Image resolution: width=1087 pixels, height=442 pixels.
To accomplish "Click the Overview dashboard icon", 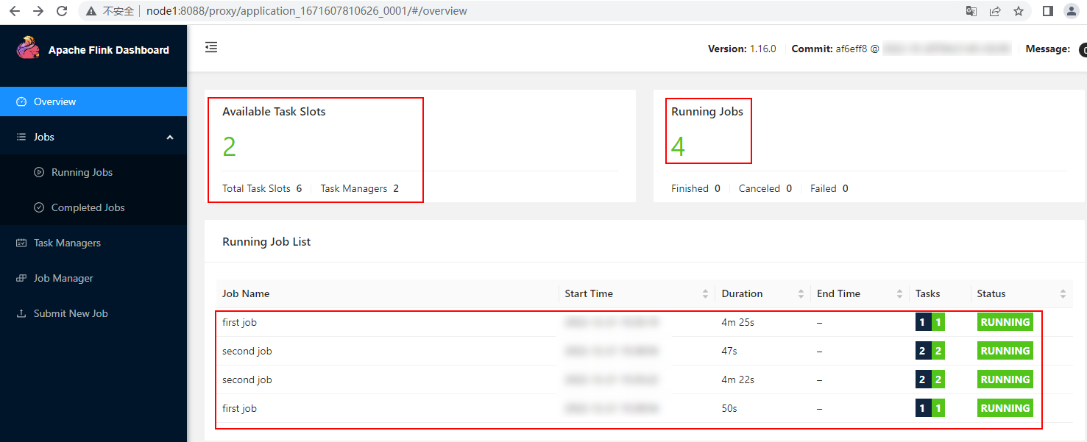I will pyautogui.click(x=21, y=101).
